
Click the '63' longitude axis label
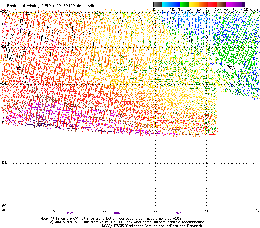(54, 210)
